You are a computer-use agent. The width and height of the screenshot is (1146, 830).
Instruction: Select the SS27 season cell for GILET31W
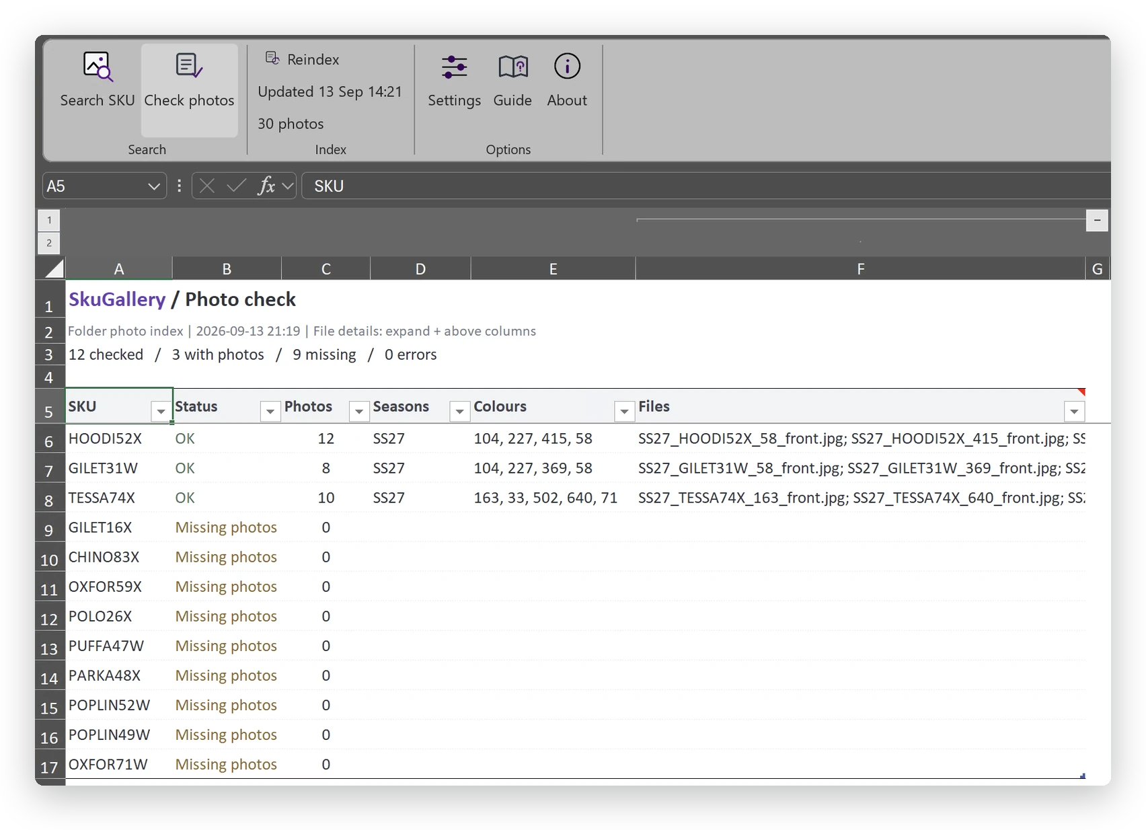coord(420,468)
